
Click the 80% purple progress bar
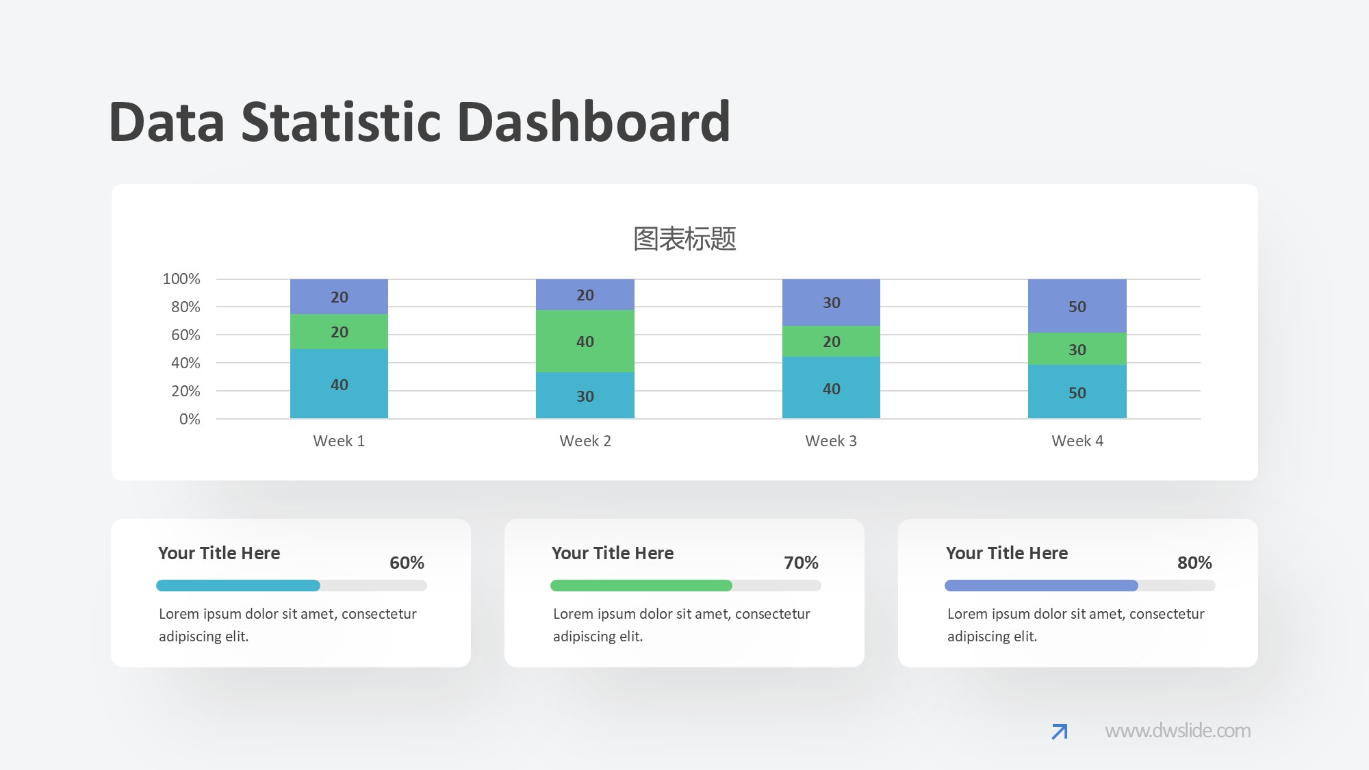pos(1041,586)
